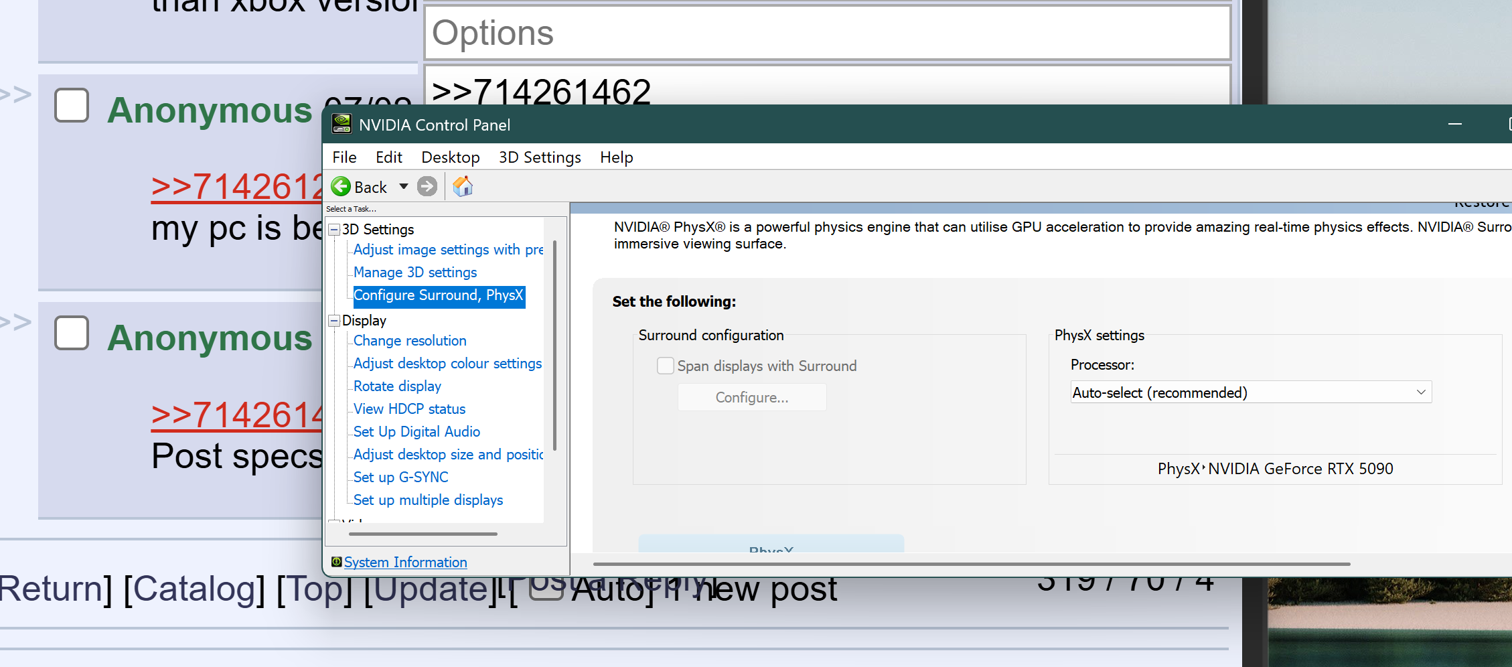
Task: Minimize the NVIDIA Control Panel window
Action: [x=1454, y=125]
